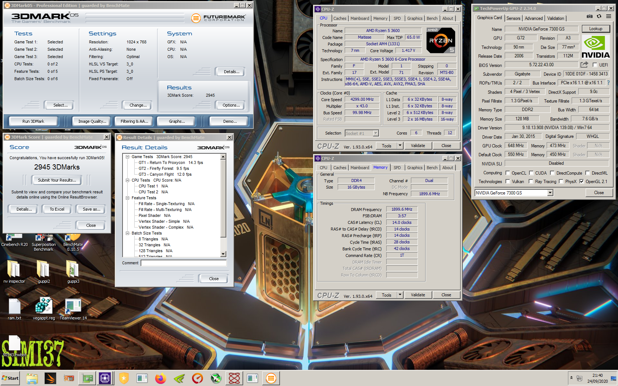
Task: Click the 3DMark taskbar icon with orange streaks
Action: 50,378
